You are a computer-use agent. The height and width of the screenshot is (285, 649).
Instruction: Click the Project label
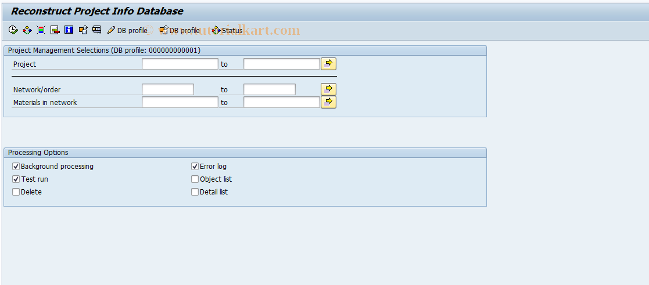click(24, 64)
